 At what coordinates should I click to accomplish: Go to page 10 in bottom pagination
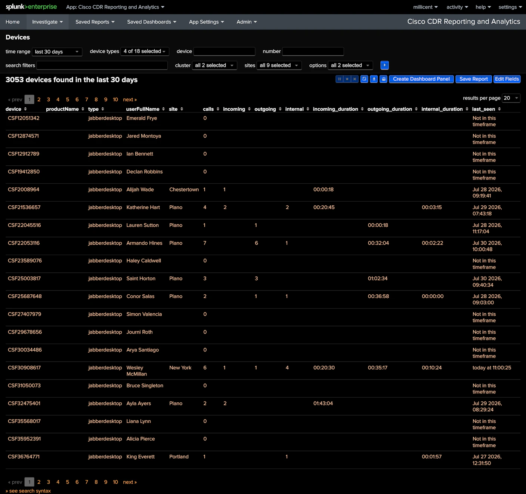[115, 482]
